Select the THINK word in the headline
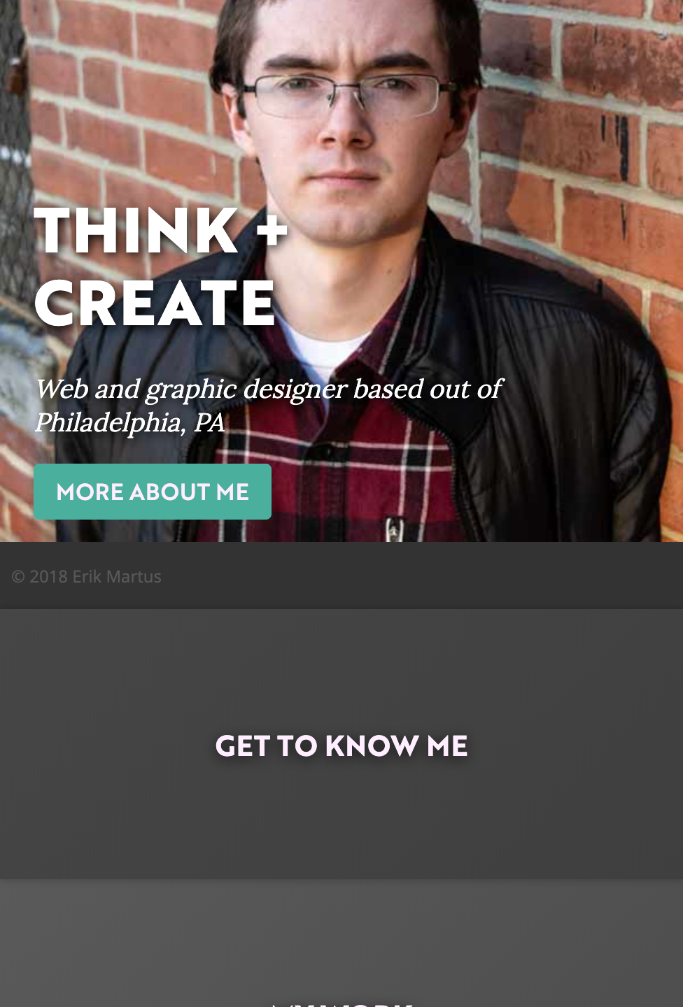683x1007 pixels. 136,230
